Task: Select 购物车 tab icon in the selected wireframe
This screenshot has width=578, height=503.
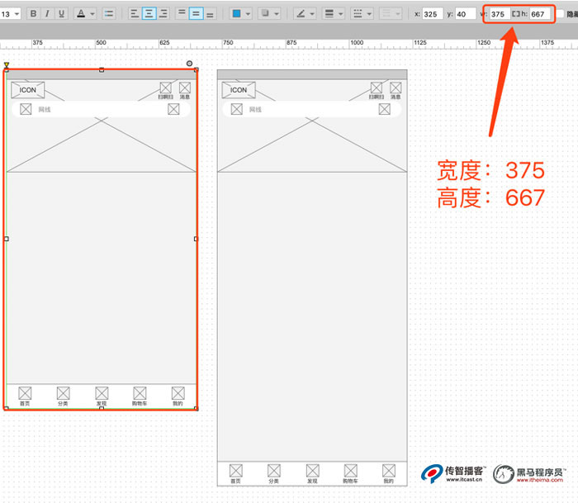Action: point(140,393)
